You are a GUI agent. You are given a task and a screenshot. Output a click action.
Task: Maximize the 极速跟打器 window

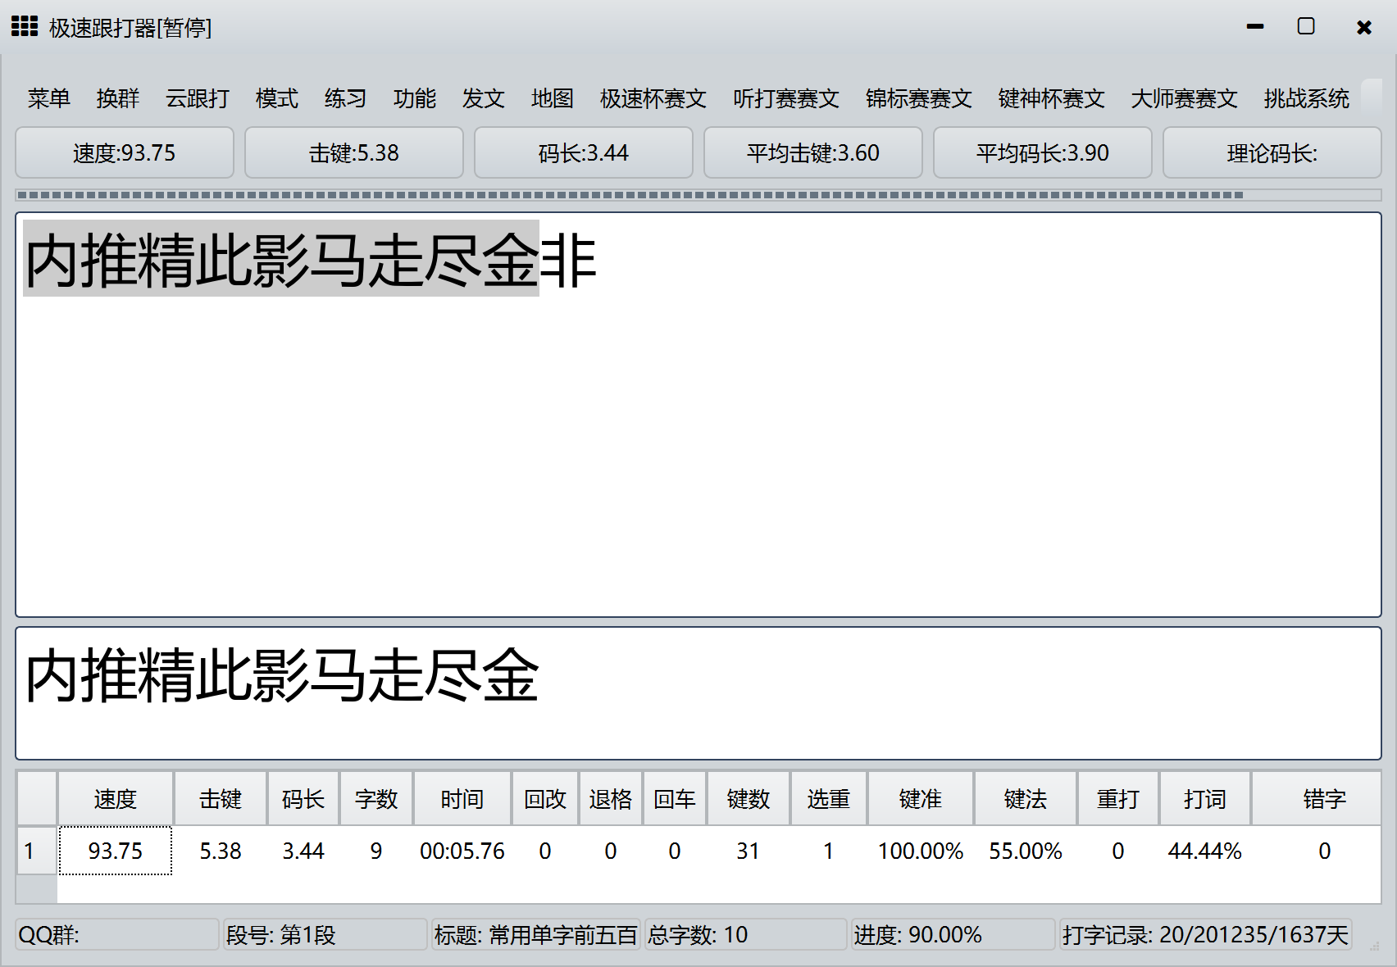pyautogui.click(x=1306, y=26)
